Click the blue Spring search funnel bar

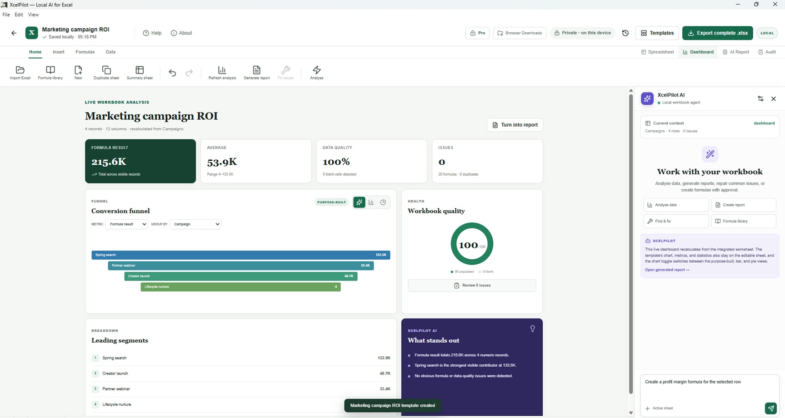(x=241, y=255)
